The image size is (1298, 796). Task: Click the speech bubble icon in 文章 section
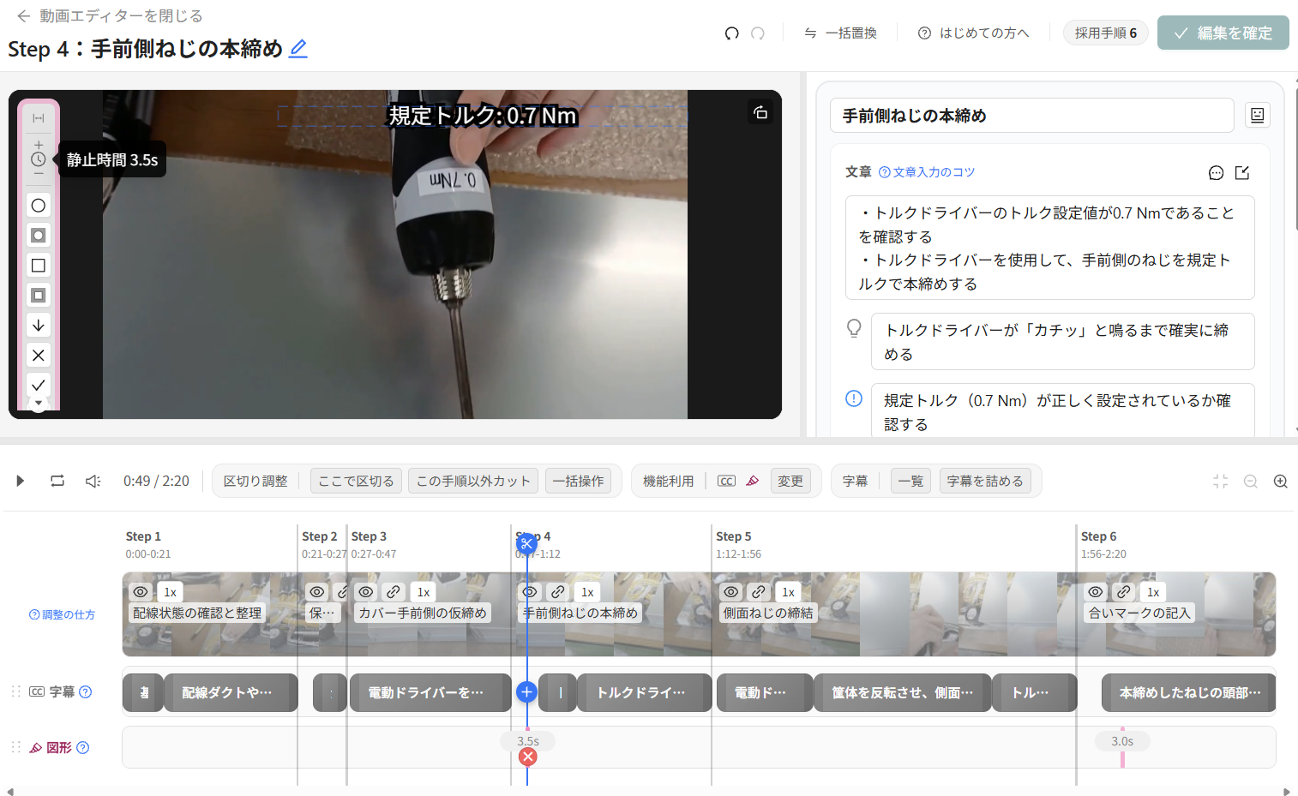(x=1216, y=173)
